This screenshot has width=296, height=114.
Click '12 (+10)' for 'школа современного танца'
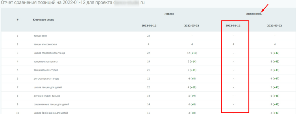pos(192,53)
